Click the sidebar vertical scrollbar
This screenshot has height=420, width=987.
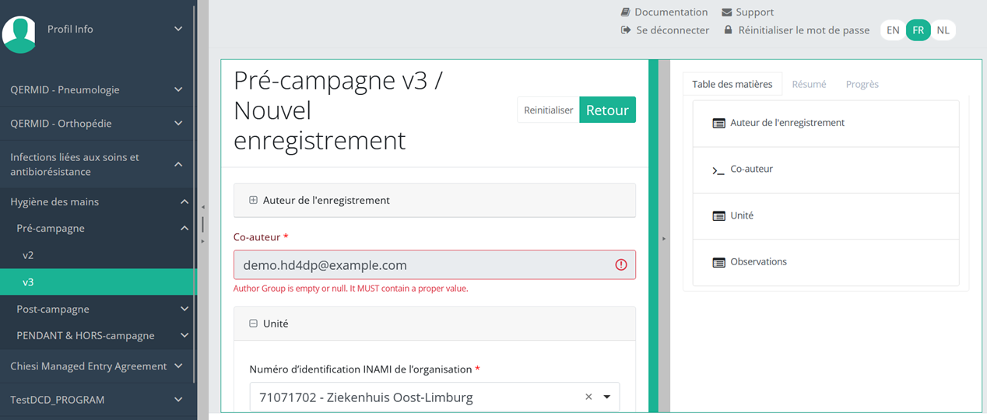(x=195, y=194)
